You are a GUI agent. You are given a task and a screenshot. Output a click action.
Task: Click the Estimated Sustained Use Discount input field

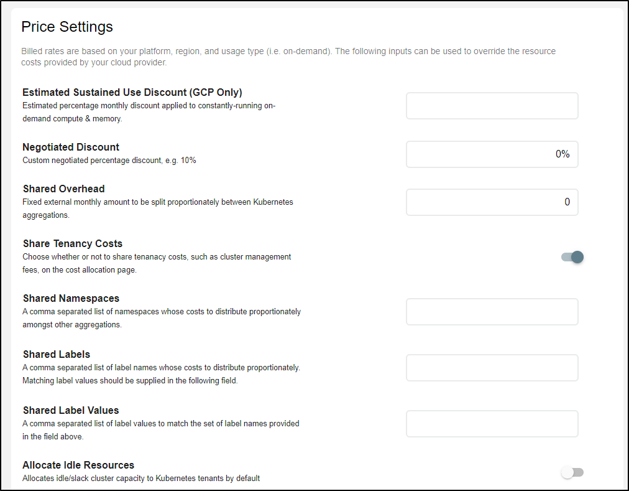click(x=492, y=106)
